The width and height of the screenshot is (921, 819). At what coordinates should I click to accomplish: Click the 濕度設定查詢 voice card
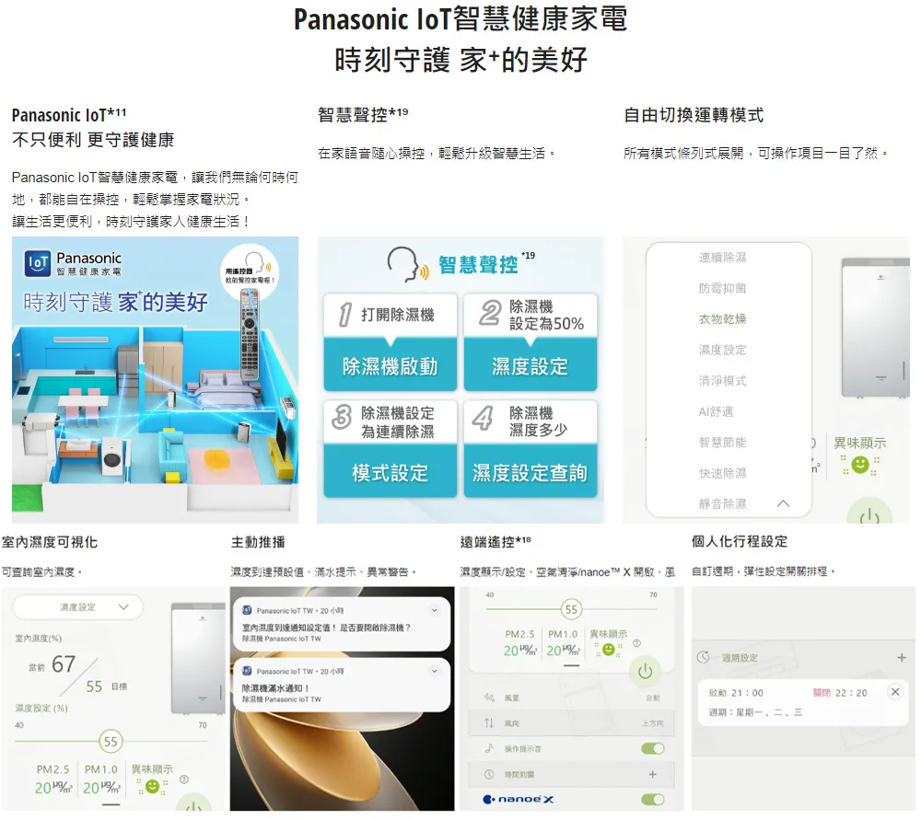pos(530,471)
